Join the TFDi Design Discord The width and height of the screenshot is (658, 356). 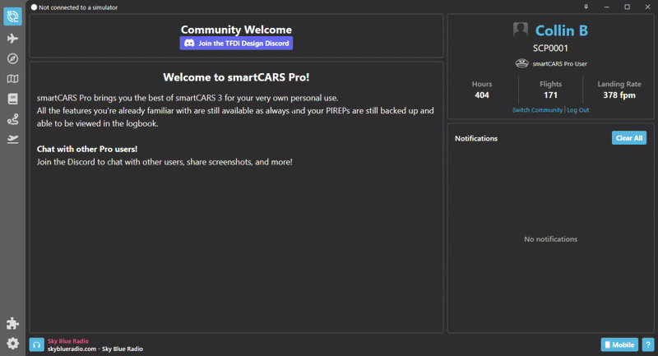pyautogui.click(x=236, y=44)
